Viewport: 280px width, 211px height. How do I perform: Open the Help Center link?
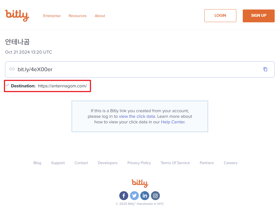coord(172,122)
